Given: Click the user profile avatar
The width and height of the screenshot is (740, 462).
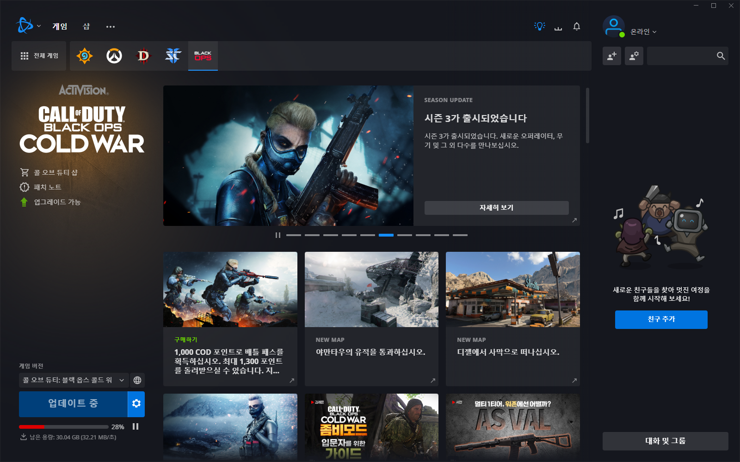Looking at the screenshot, I should click(x=614, y=27).
